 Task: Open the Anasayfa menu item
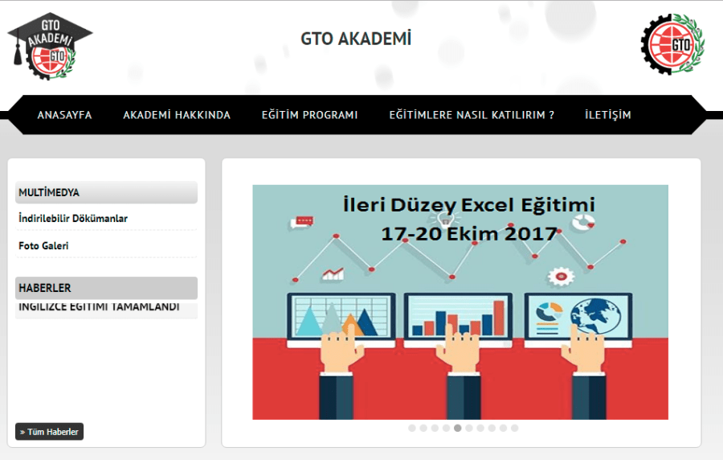coord(64,115)
